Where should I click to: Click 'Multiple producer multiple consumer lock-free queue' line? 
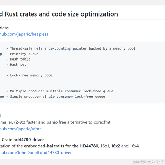[x=62, y=91]
